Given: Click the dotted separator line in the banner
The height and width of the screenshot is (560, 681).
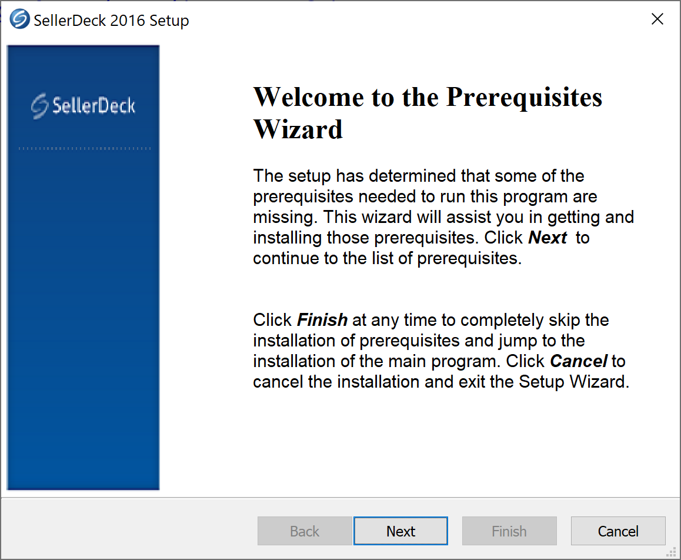Looking at the screenshot, I should tap(85, 148).
